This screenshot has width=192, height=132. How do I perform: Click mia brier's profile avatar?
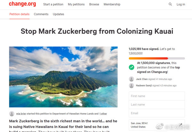pos(12,114)
